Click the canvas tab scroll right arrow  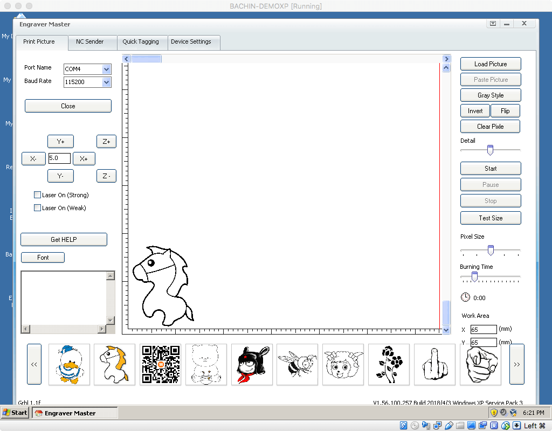pyautogui.click(x=446, y=59)
